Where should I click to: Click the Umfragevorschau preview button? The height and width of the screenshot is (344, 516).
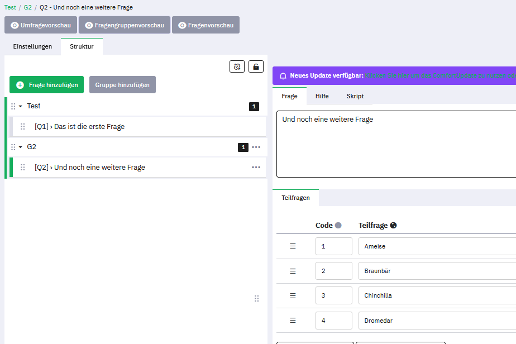pos(41,25)
